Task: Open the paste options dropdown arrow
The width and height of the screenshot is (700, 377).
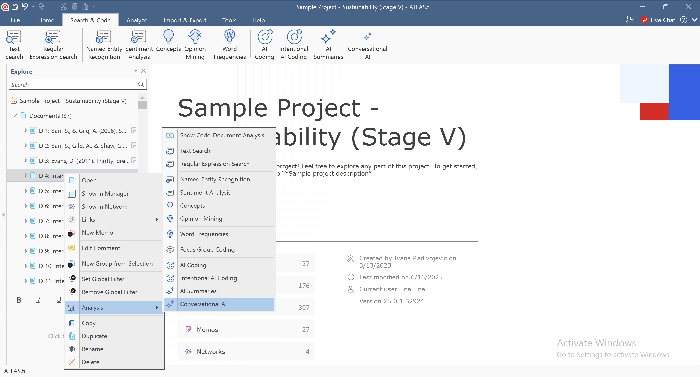Action: tap(93, 6)
